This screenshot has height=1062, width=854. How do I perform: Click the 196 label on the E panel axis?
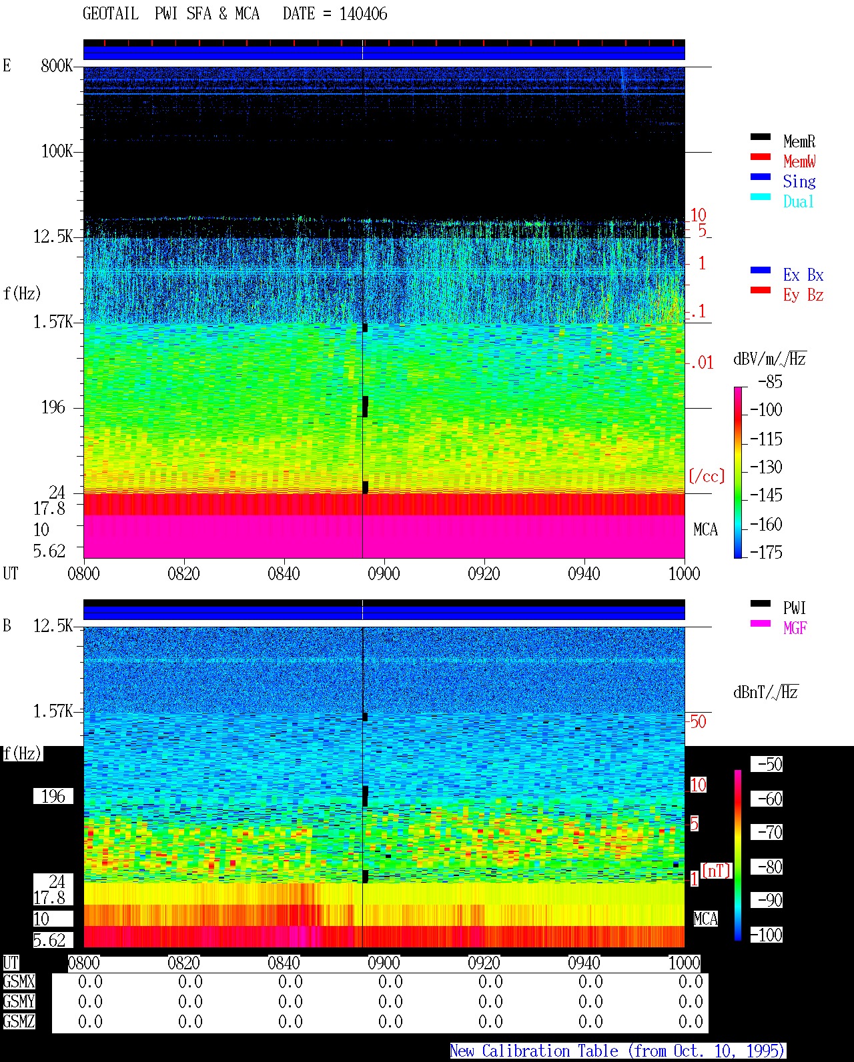point(53,407)
